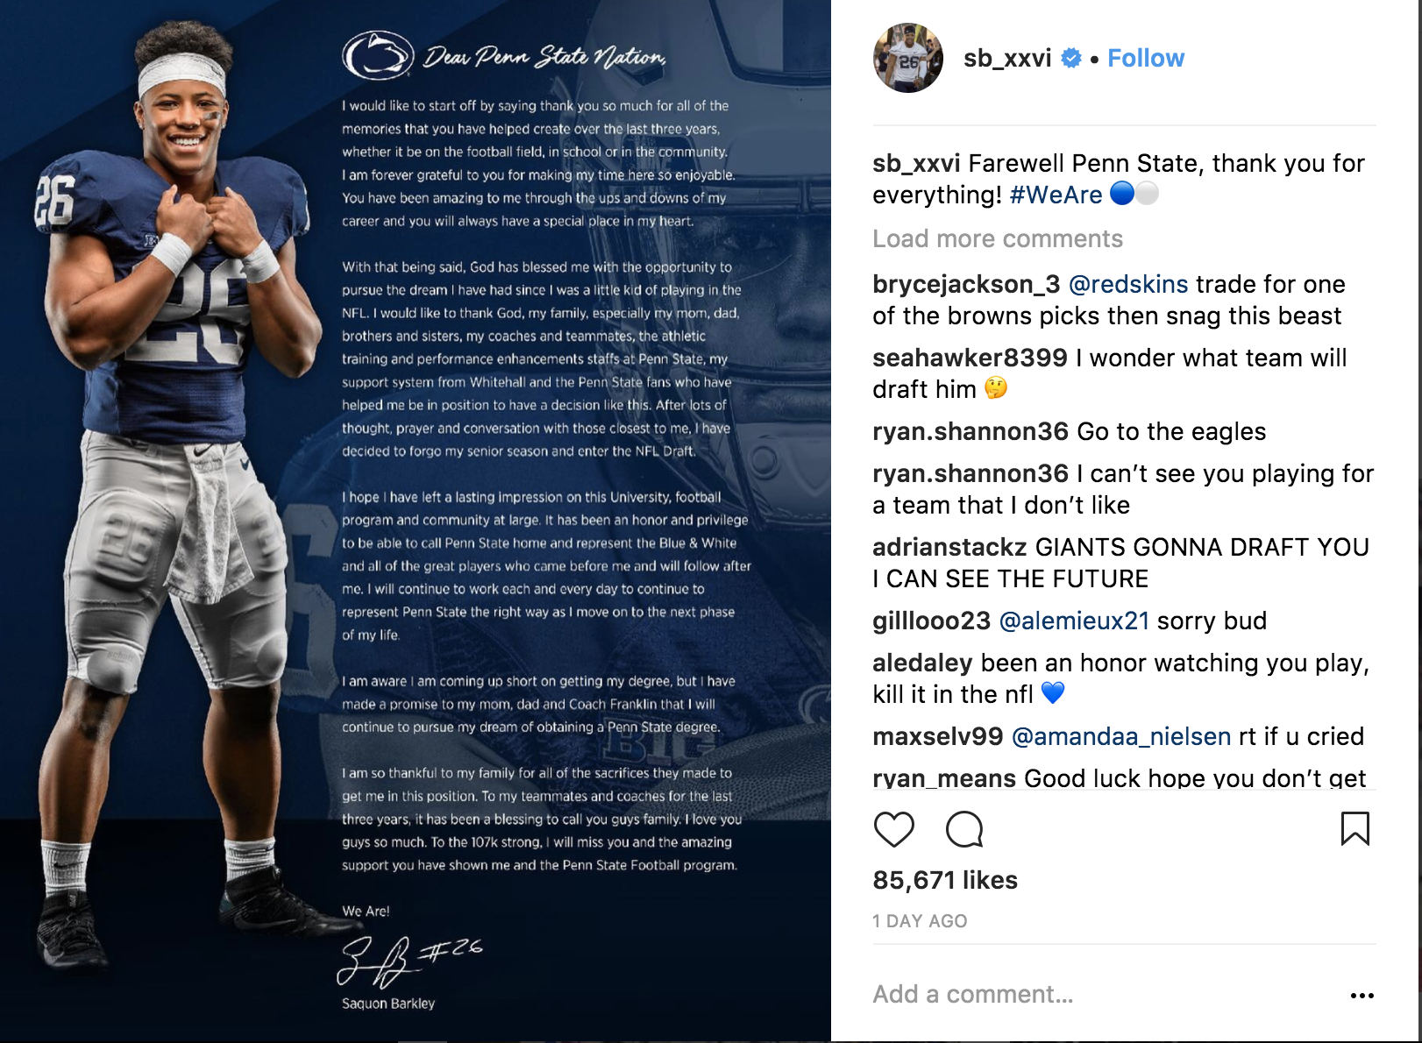Expand Load more comments

[x=998, y=238]
